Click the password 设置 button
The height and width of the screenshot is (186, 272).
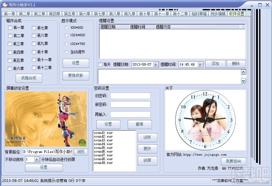tap(108, 124)
